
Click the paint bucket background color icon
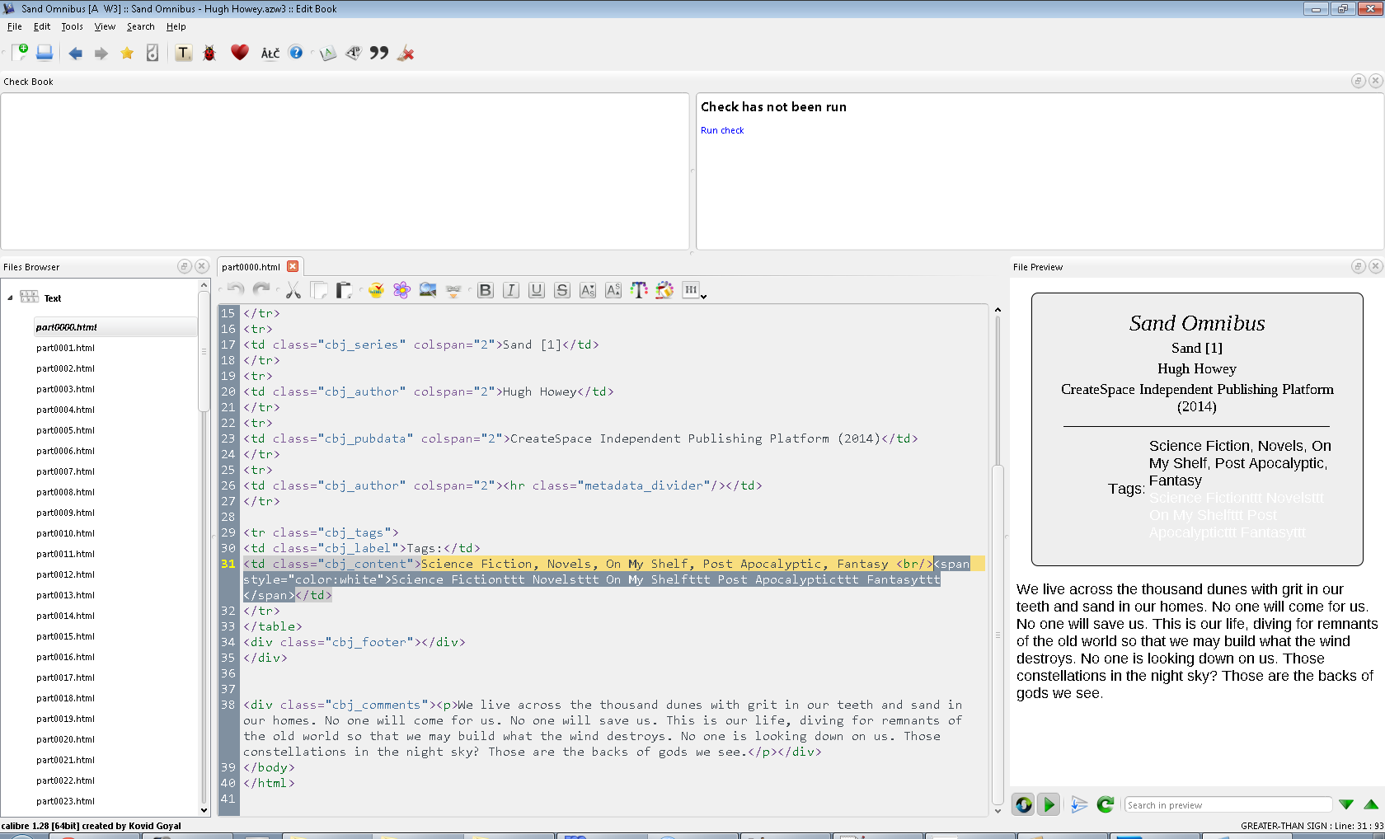(x=664, y=290)
